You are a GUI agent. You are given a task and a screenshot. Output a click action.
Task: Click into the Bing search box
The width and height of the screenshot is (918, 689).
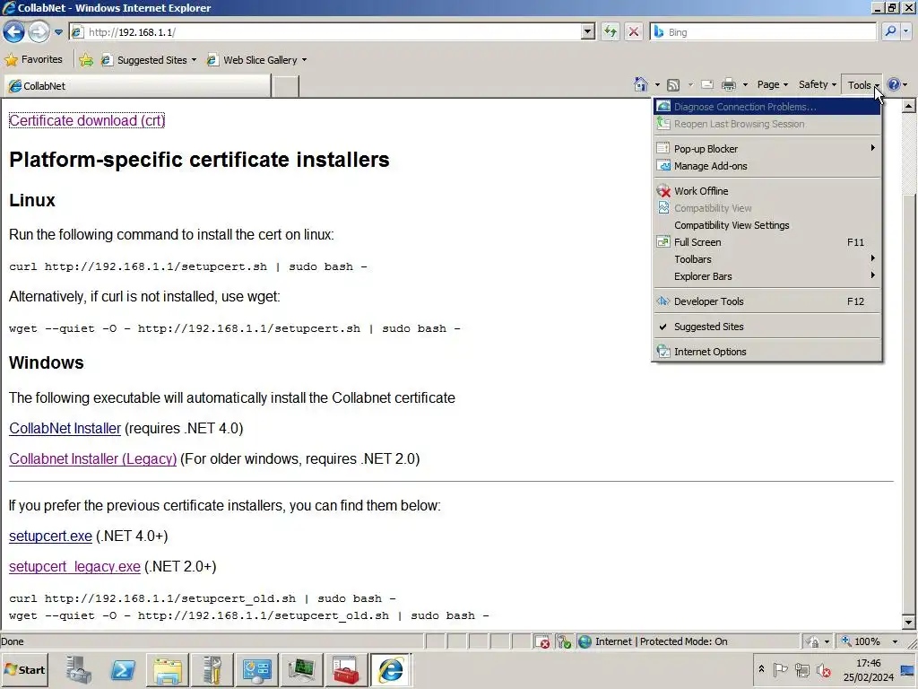(x=762, y=32)
